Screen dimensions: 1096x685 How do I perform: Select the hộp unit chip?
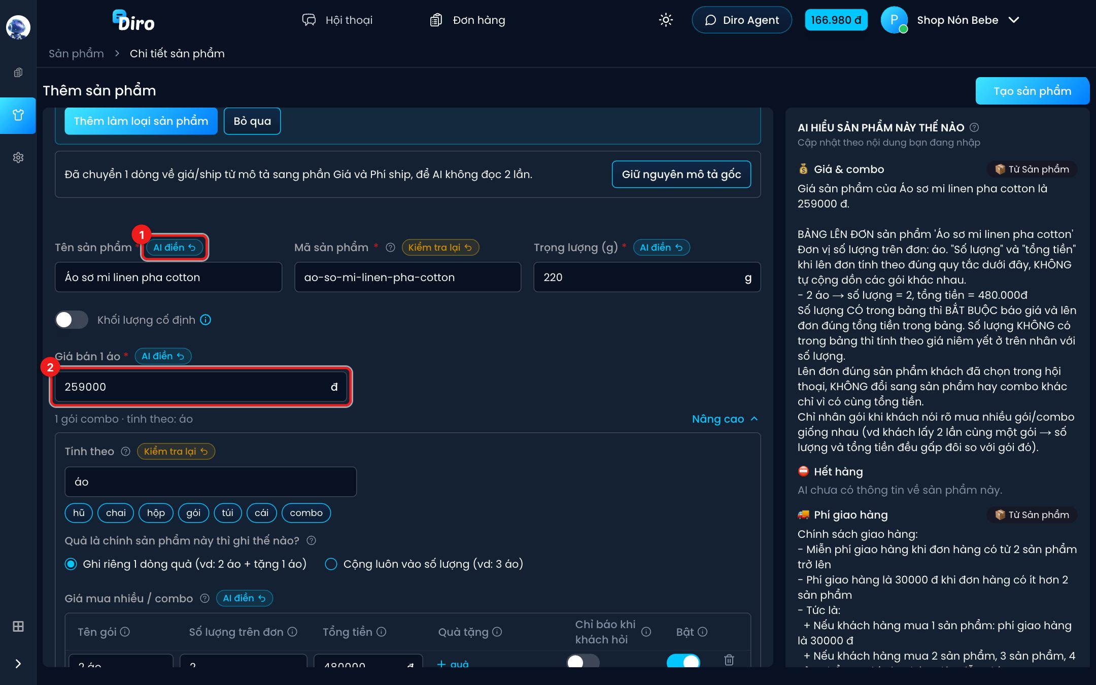pyautogui.click(x=156, y=513)
